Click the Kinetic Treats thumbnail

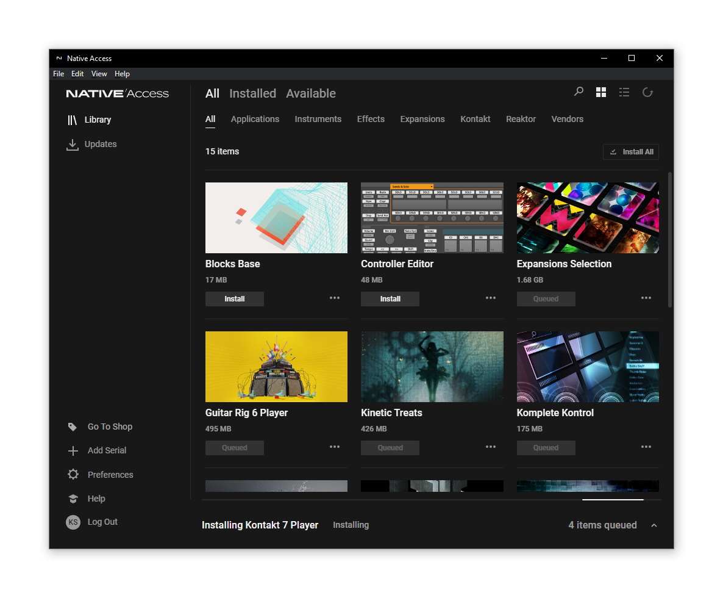tap(432, 367)
